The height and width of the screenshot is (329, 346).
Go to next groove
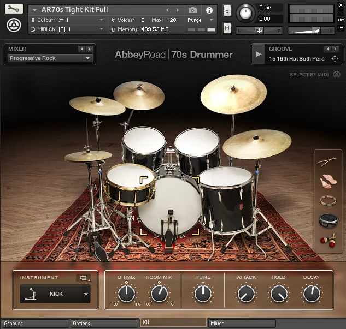pos(335,49)
